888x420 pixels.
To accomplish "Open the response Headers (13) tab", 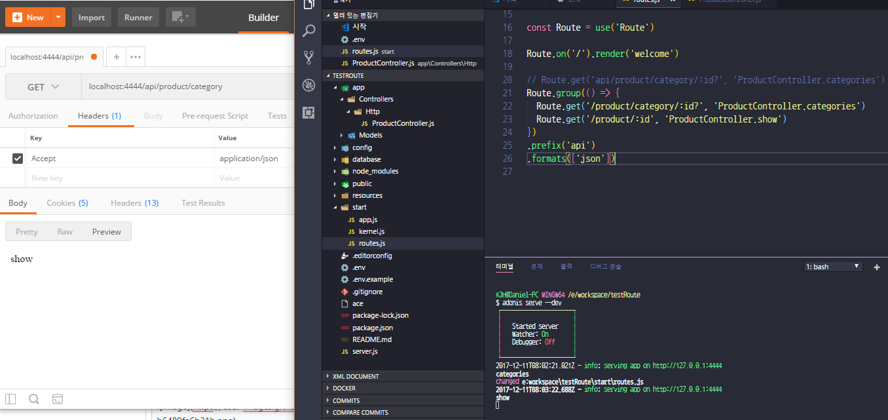I will (135, 203).
